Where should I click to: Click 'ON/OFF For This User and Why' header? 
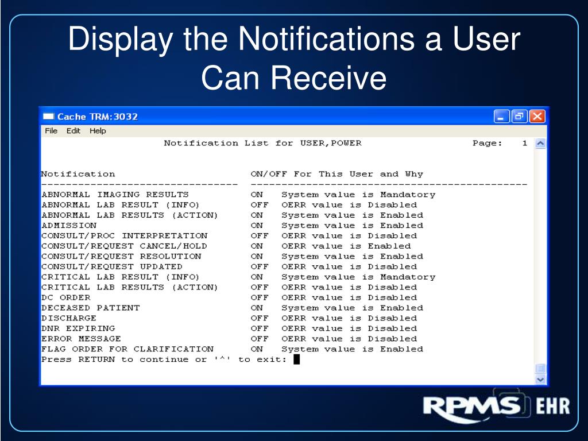336,174
